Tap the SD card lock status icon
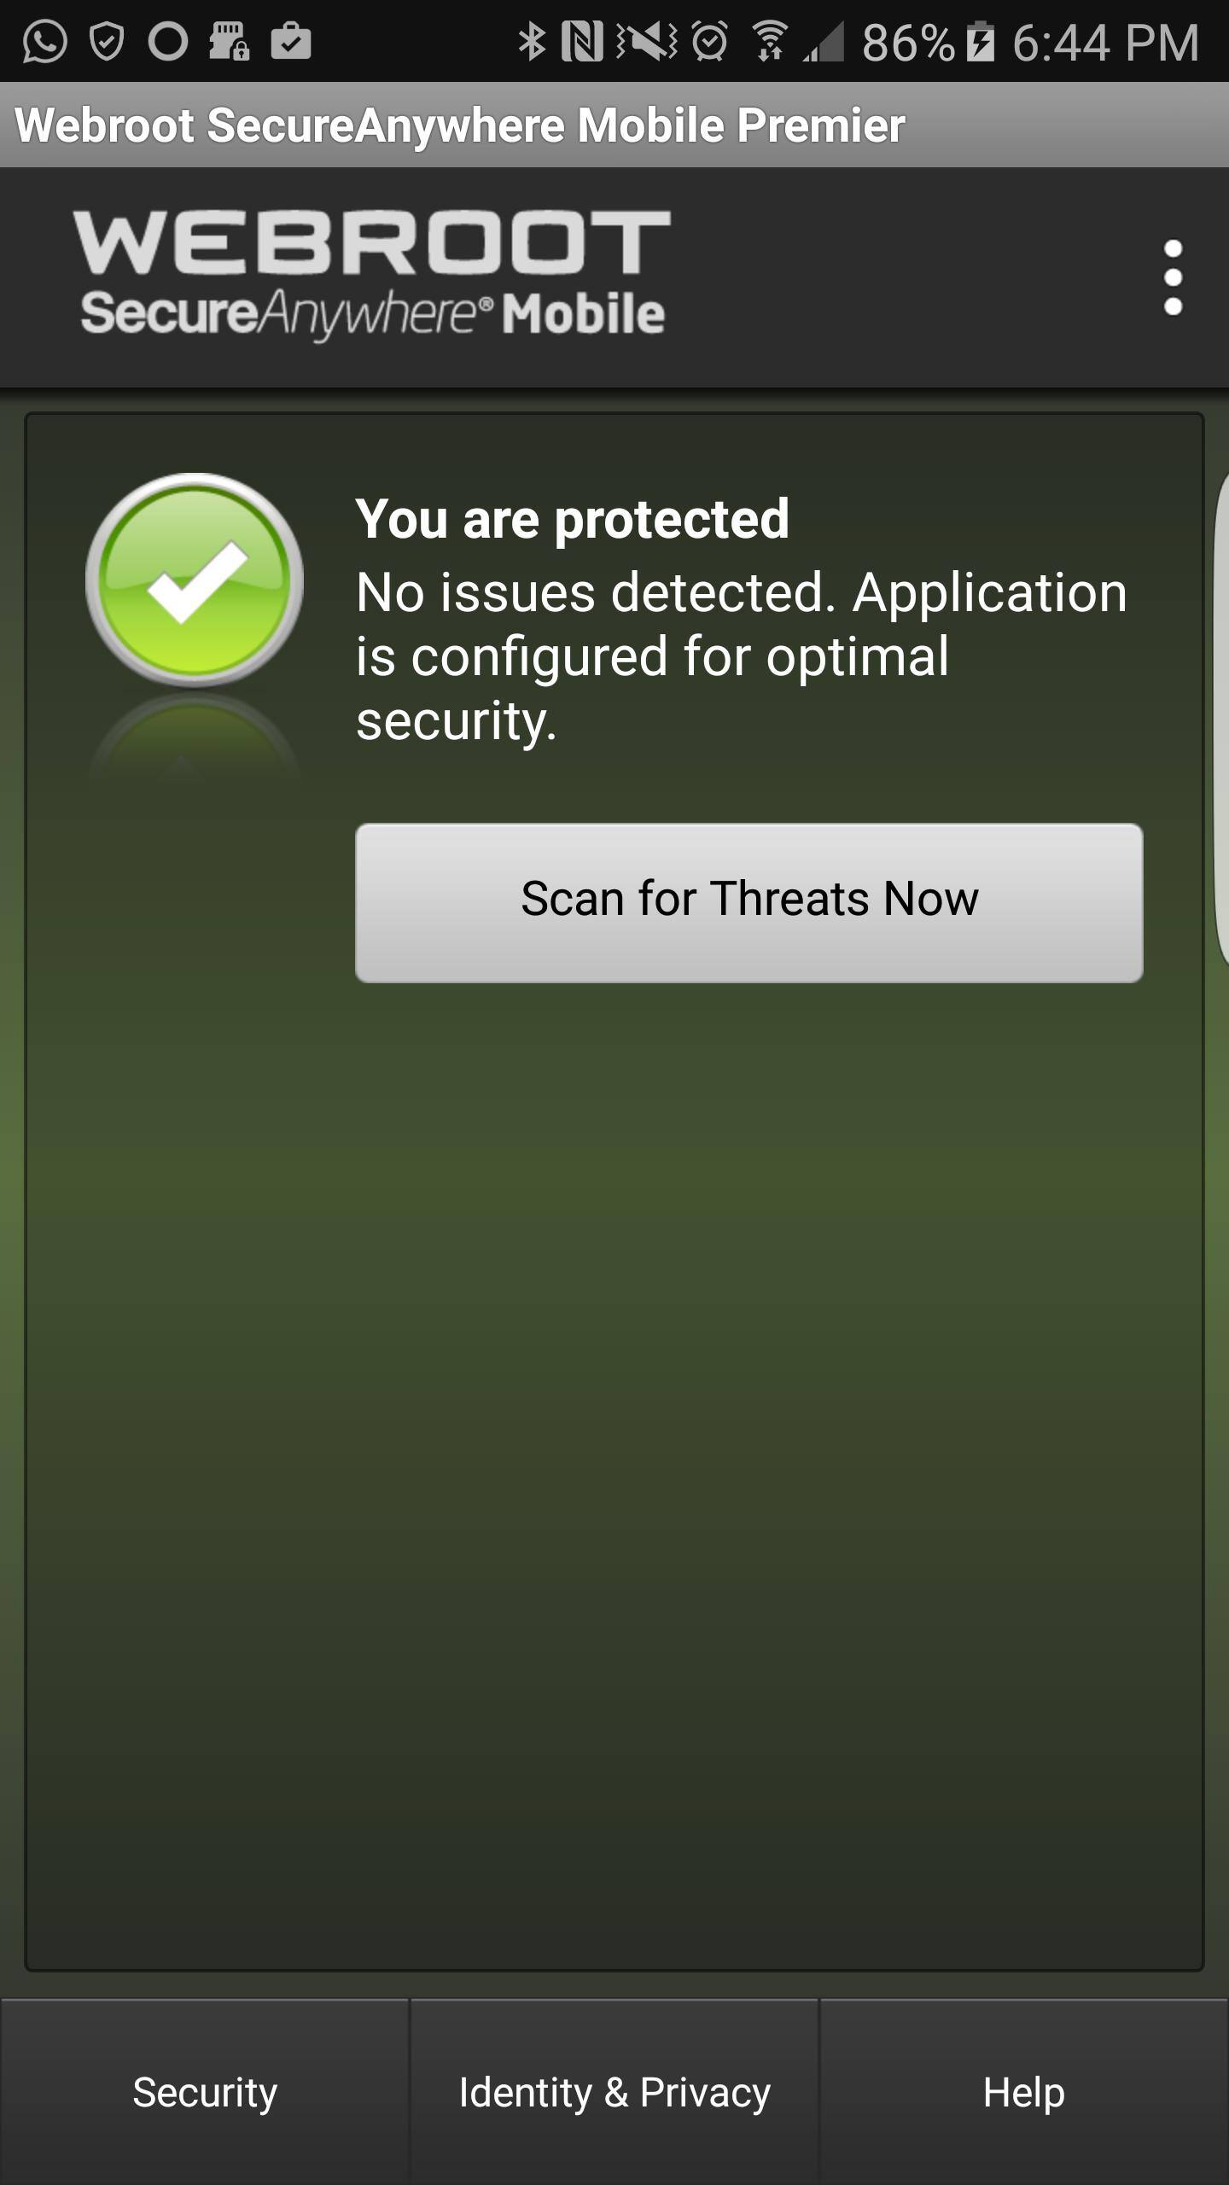Viewport: 1229px width, 2185px height. (229, 42)
